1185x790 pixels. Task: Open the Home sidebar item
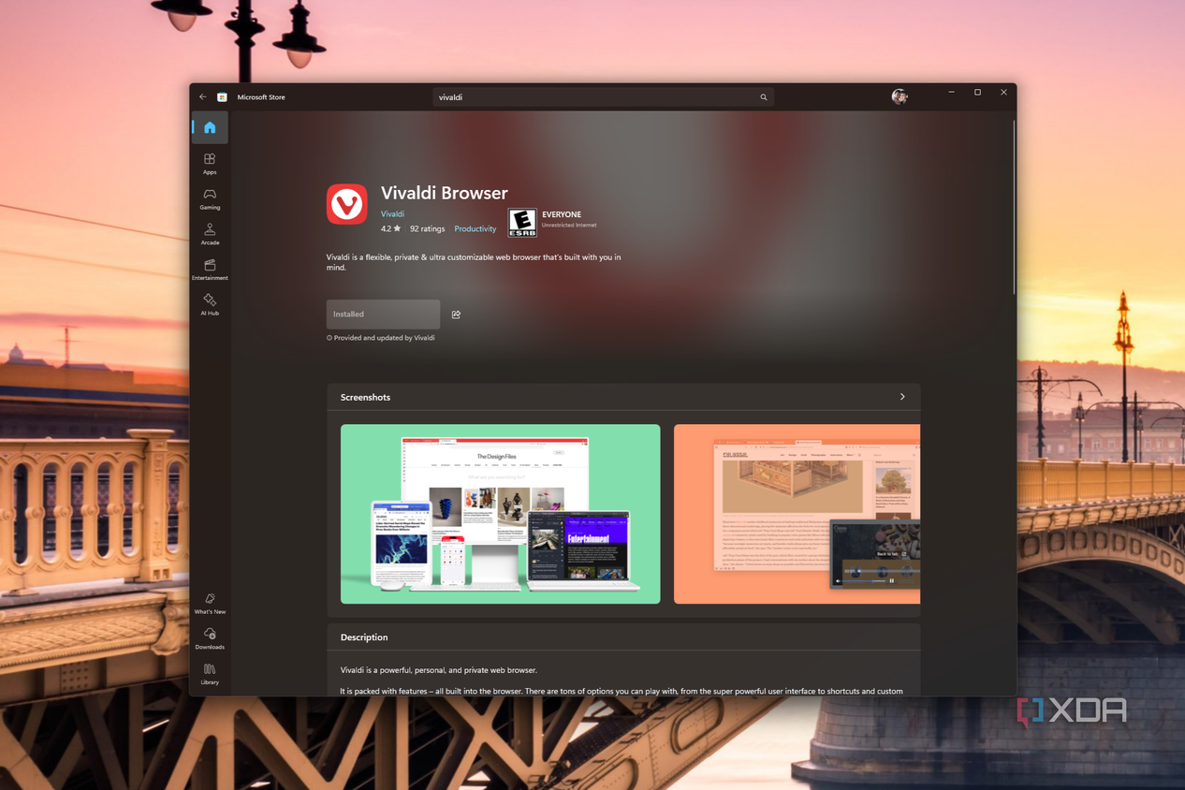[x=210, y=127]
